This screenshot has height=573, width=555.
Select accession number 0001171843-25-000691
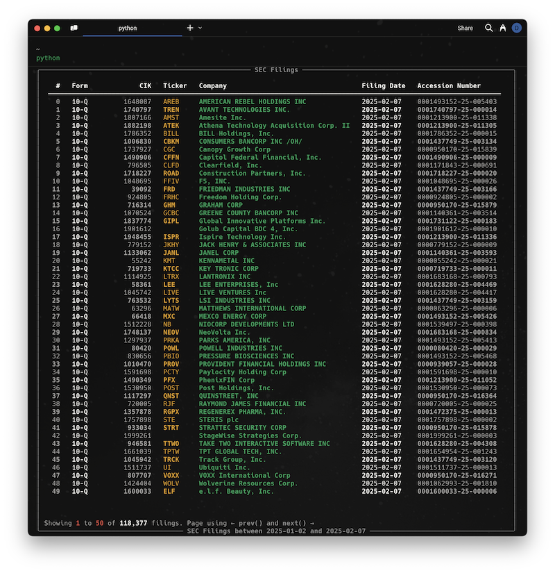point(456,165)
